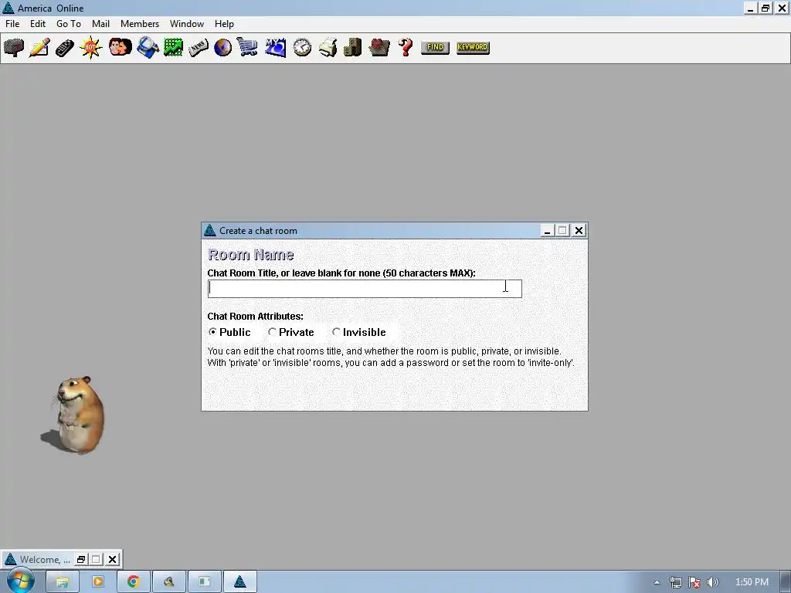
Task: Click the Chat Room Title text field
Action: pyautogui.click(x=365, y=289)
